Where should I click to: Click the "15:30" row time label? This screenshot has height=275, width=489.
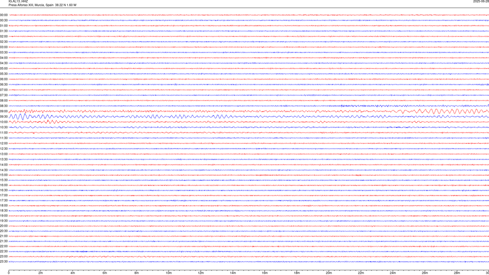click(4, 180)
